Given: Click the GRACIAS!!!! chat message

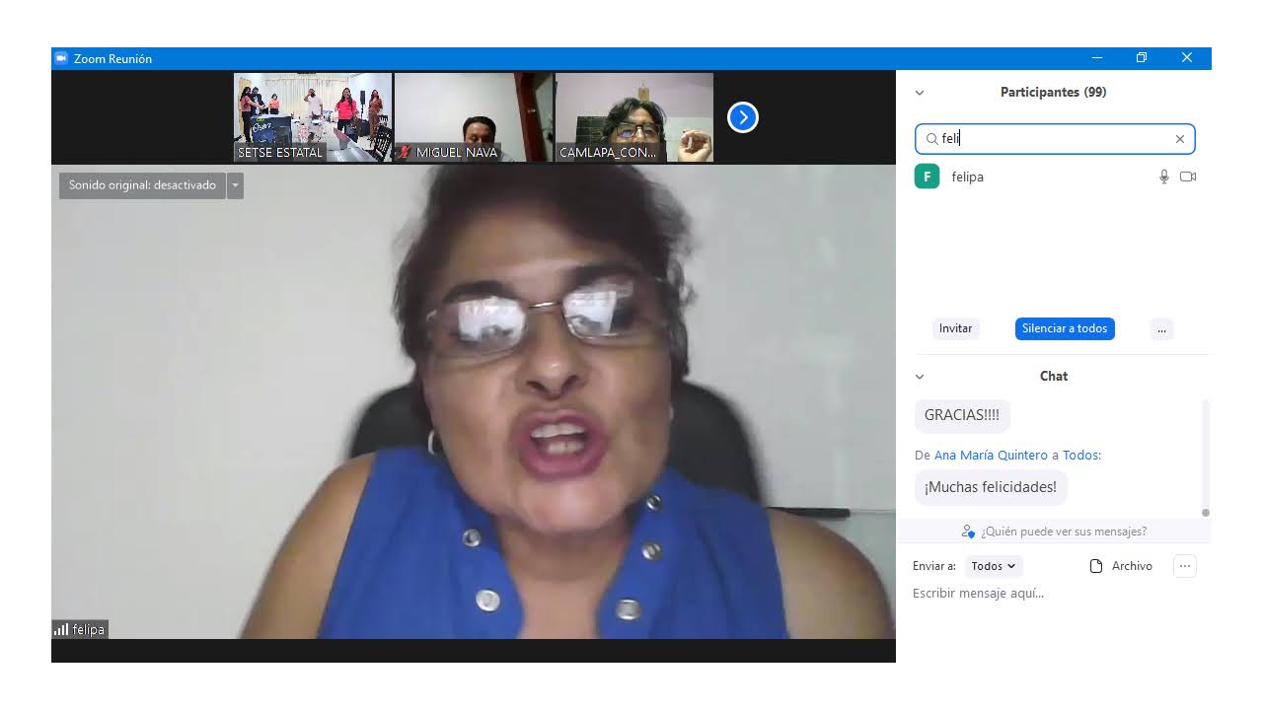Looking at the screenshot, I should pyautogui.click(x=962, y=415).
